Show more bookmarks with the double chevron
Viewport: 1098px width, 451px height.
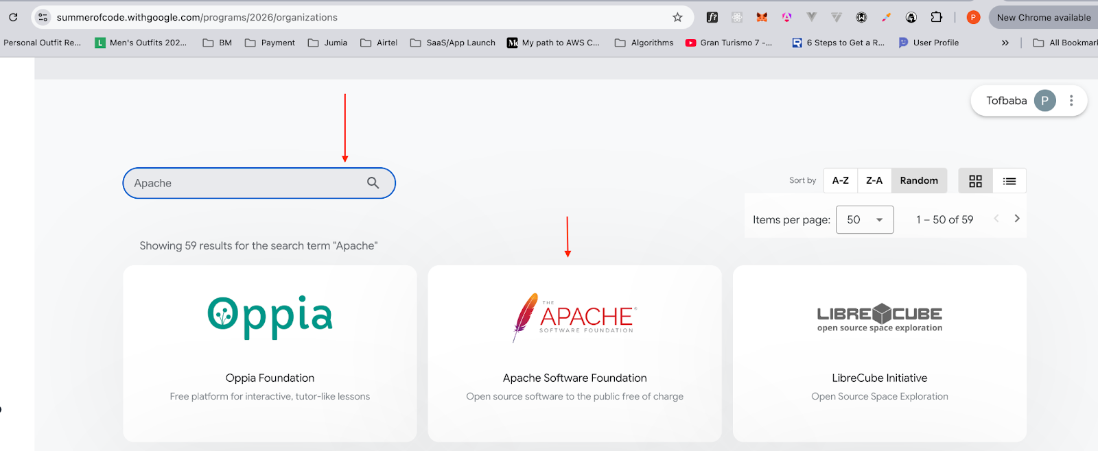pos(1005,42)
